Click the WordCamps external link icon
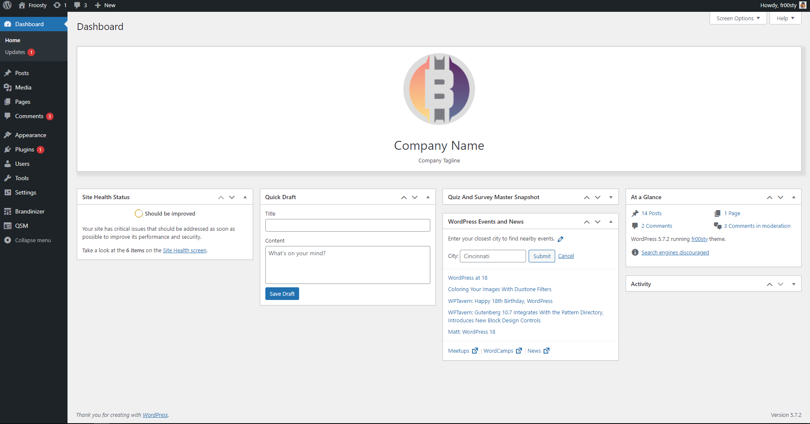810x424 pixels. tap(519, 351)
